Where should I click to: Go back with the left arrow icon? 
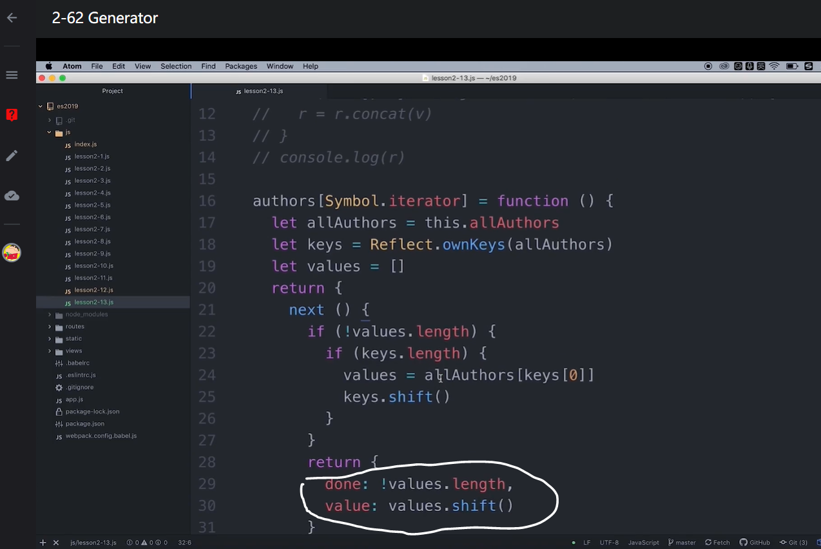coord(12,18)
